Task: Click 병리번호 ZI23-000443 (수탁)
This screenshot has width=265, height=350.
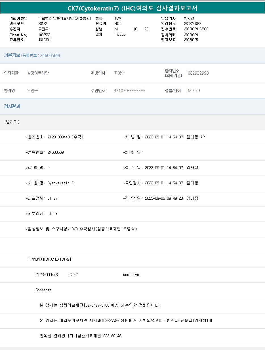Action: (65, 137)
